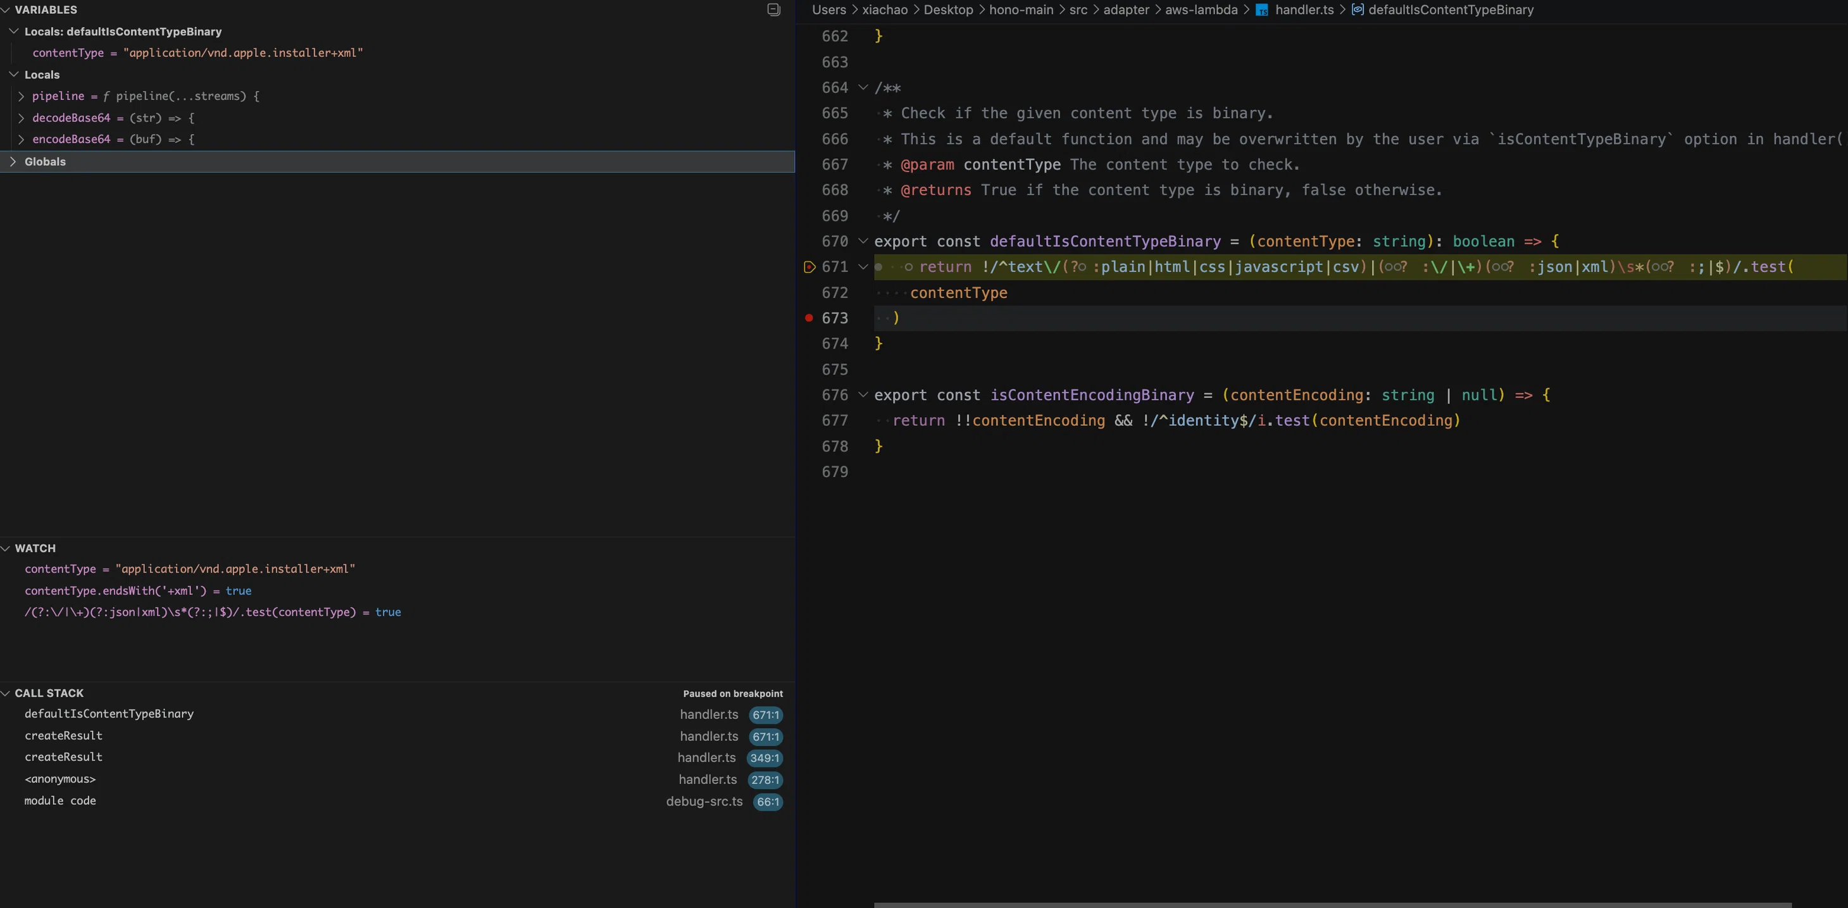
Task: Click the 66:1 badge for debug-src.ts
Action: 768,802
